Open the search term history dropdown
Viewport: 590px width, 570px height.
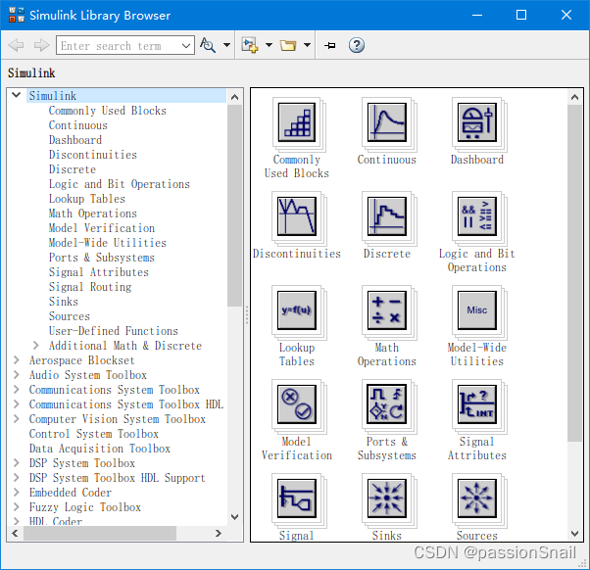186,45
